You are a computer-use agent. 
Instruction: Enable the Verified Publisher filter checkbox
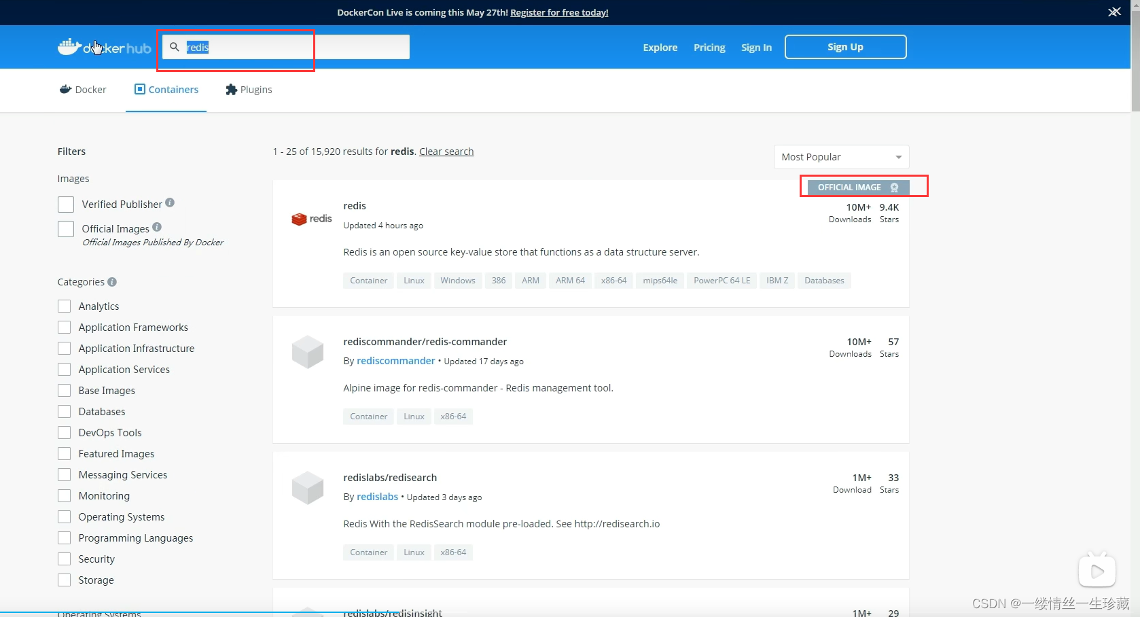click(66, 205)
